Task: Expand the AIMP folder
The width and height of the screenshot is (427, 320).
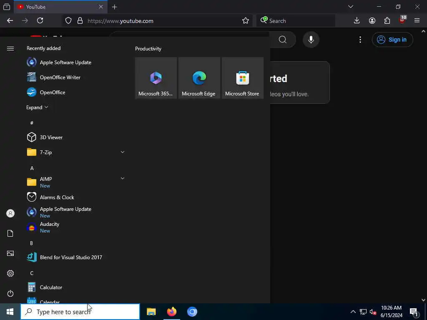Action: pyautogui.click(x=75, y=182)
